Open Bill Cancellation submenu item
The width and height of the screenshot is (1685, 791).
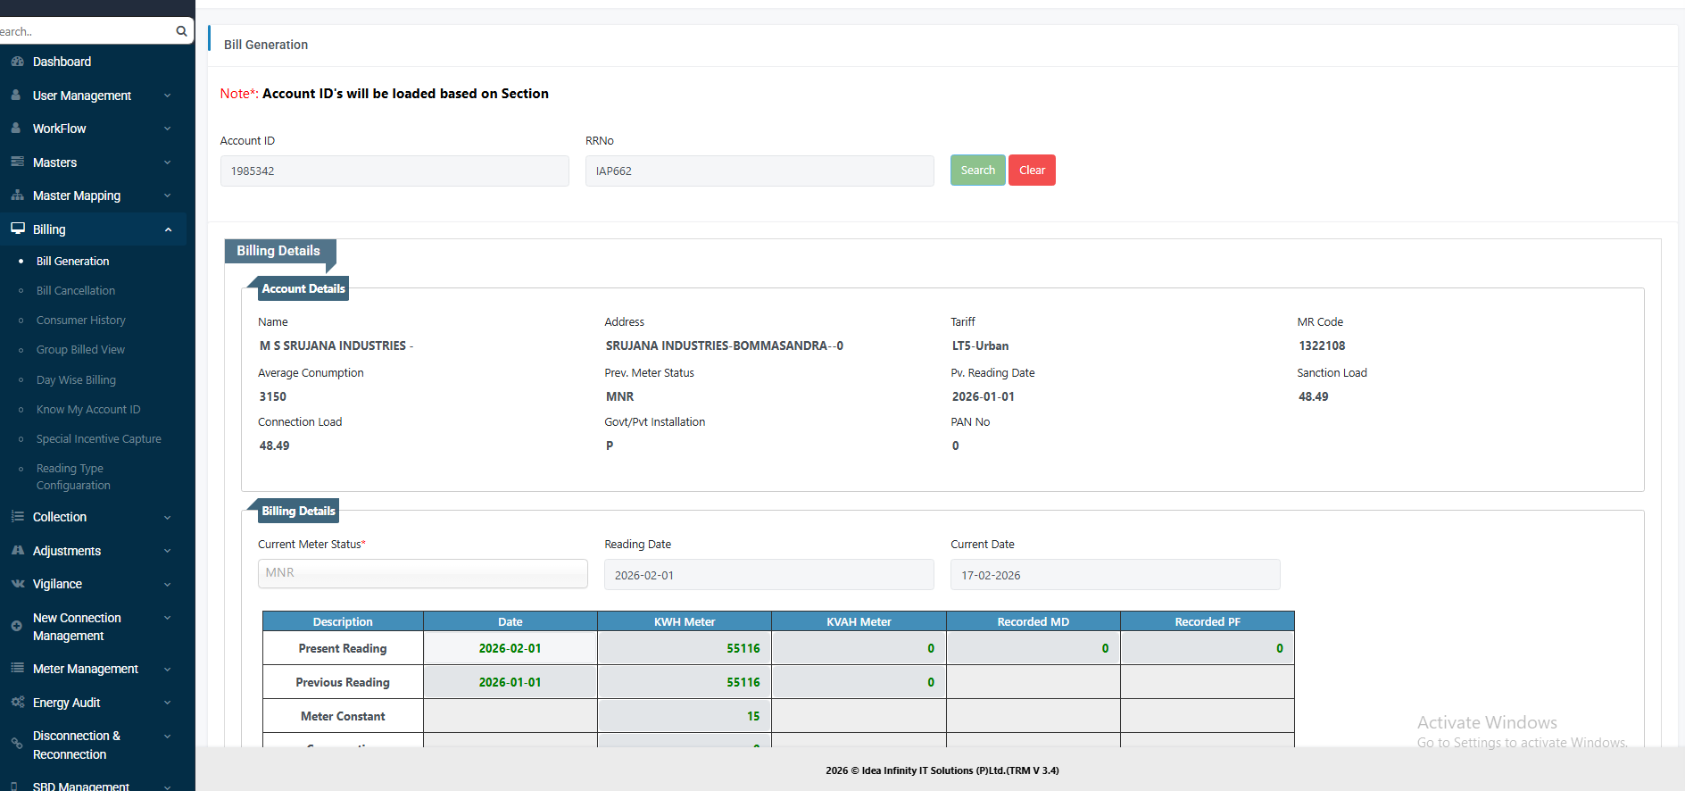coord(76,290)
